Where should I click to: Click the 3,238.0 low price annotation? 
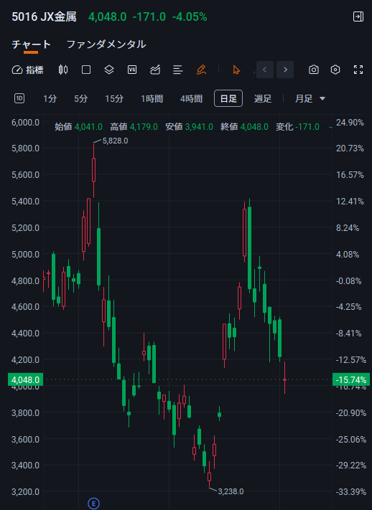click(231, 491)
